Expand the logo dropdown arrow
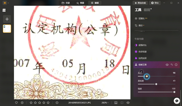The height and width of the screenshot is (106, 182). coord(8,3)
